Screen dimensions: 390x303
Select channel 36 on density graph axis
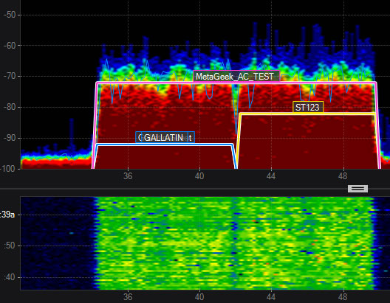click(128, 176)
